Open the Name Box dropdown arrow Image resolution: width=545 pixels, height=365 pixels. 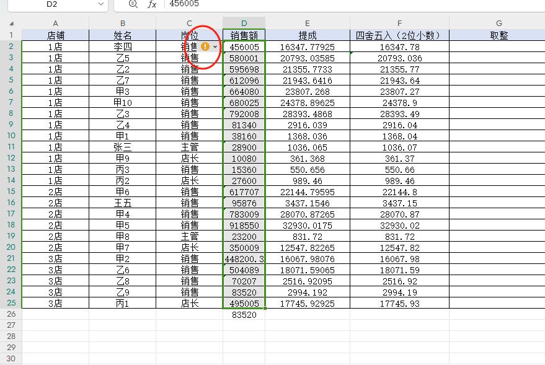pos(101,4)
